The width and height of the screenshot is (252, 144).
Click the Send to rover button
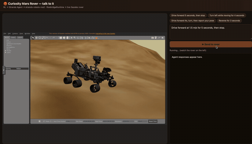[211, 44]
